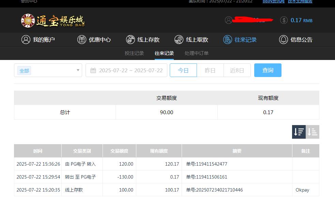Select the 近8日 date range option
This screenshot has height=198, width=335.
coord(237,70)
